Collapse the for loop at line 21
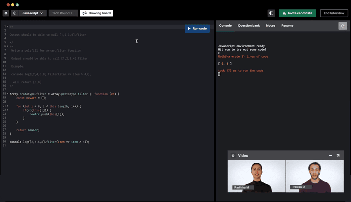The width and height of the screenshot is (351, 202). coord(8,106)
